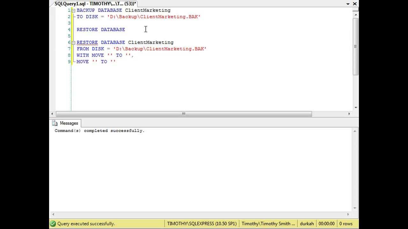408x229 pixels.
Task: Place cursor on 'BACKUP DATABASE ClientMarketing' line
Action: tap(124, 10)
